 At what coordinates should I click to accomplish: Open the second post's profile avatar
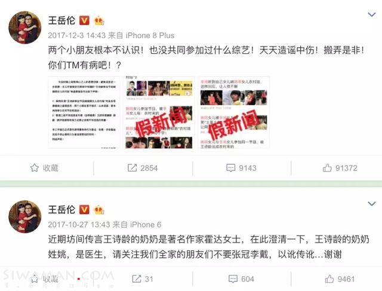25,216
